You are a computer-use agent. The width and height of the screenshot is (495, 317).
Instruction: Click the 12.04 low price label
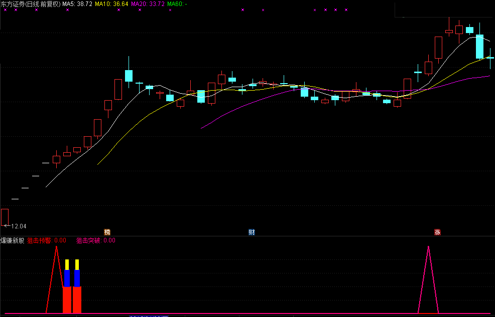pyautogui.click(x=19, y=226)
